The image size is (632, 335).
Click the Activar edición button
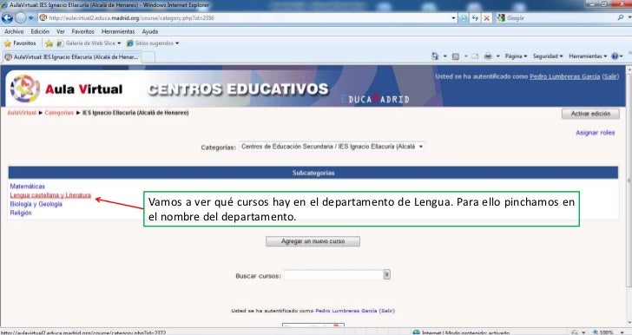click(x=590, y=114)
